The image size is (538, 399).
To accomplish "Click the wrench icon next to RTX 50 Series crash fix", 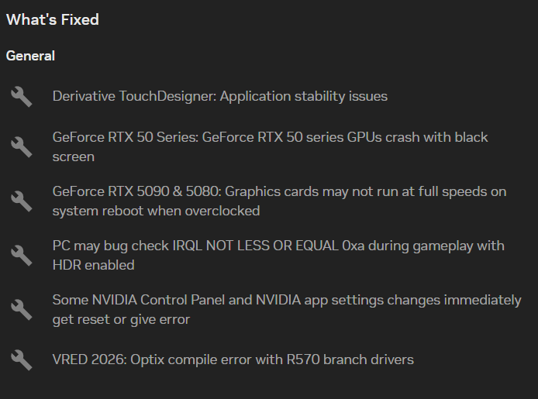I will pyautogui.click(x=22, y=147).
